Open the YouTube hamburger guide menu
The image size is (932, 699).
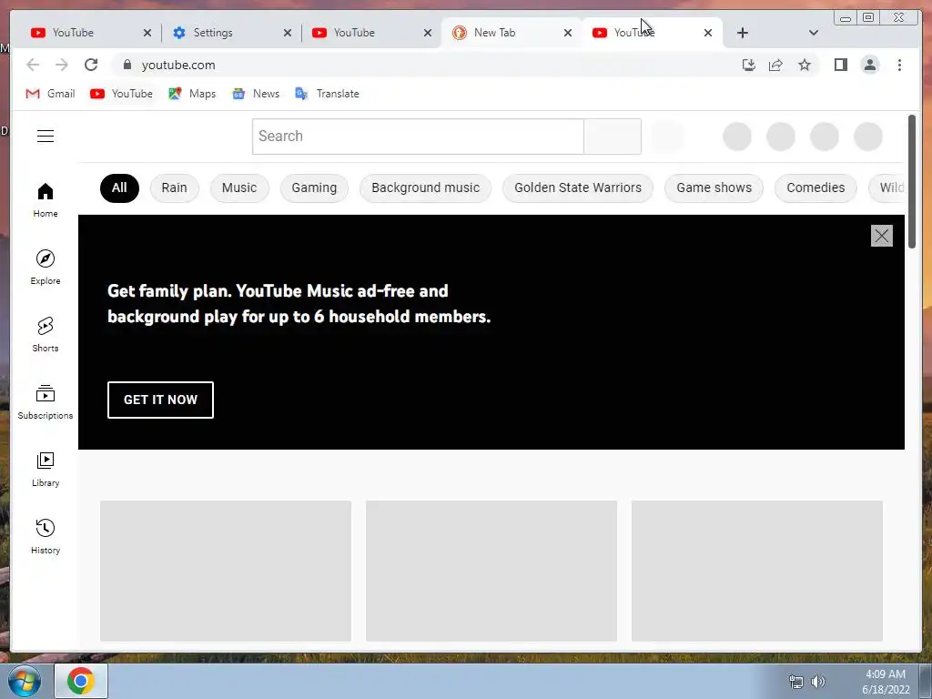tap(46, 137)
